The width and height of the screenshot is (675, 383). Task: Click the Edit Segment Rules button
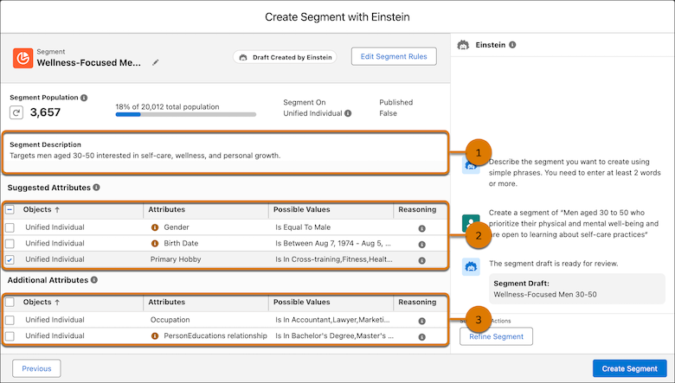(x=394, y=57)
